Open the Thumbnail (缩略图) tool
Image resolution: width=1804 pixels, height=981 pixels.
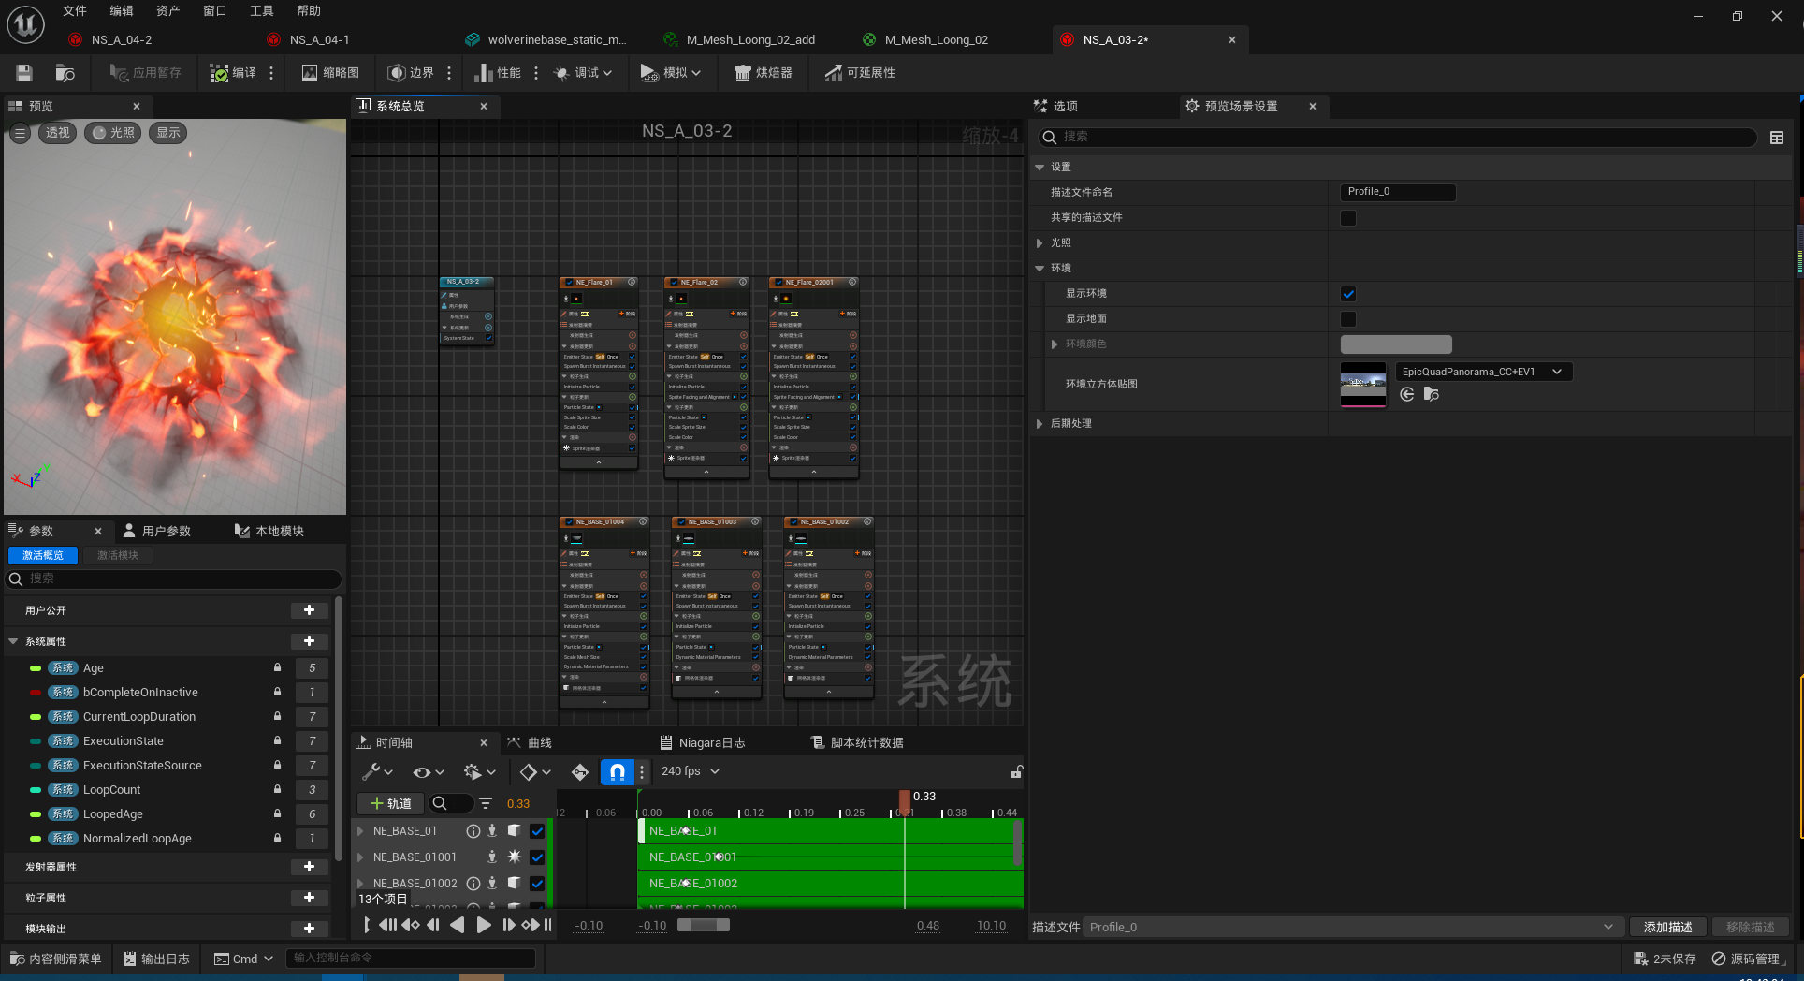330,73
